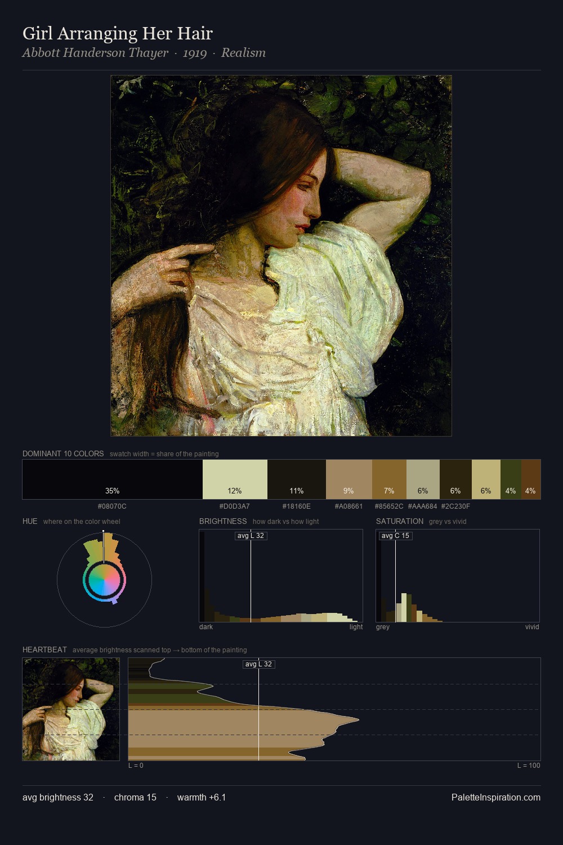Click the 'vivid' axis label
The width and height of the screenshot is (563, 845).
click(x=532, y=627)
